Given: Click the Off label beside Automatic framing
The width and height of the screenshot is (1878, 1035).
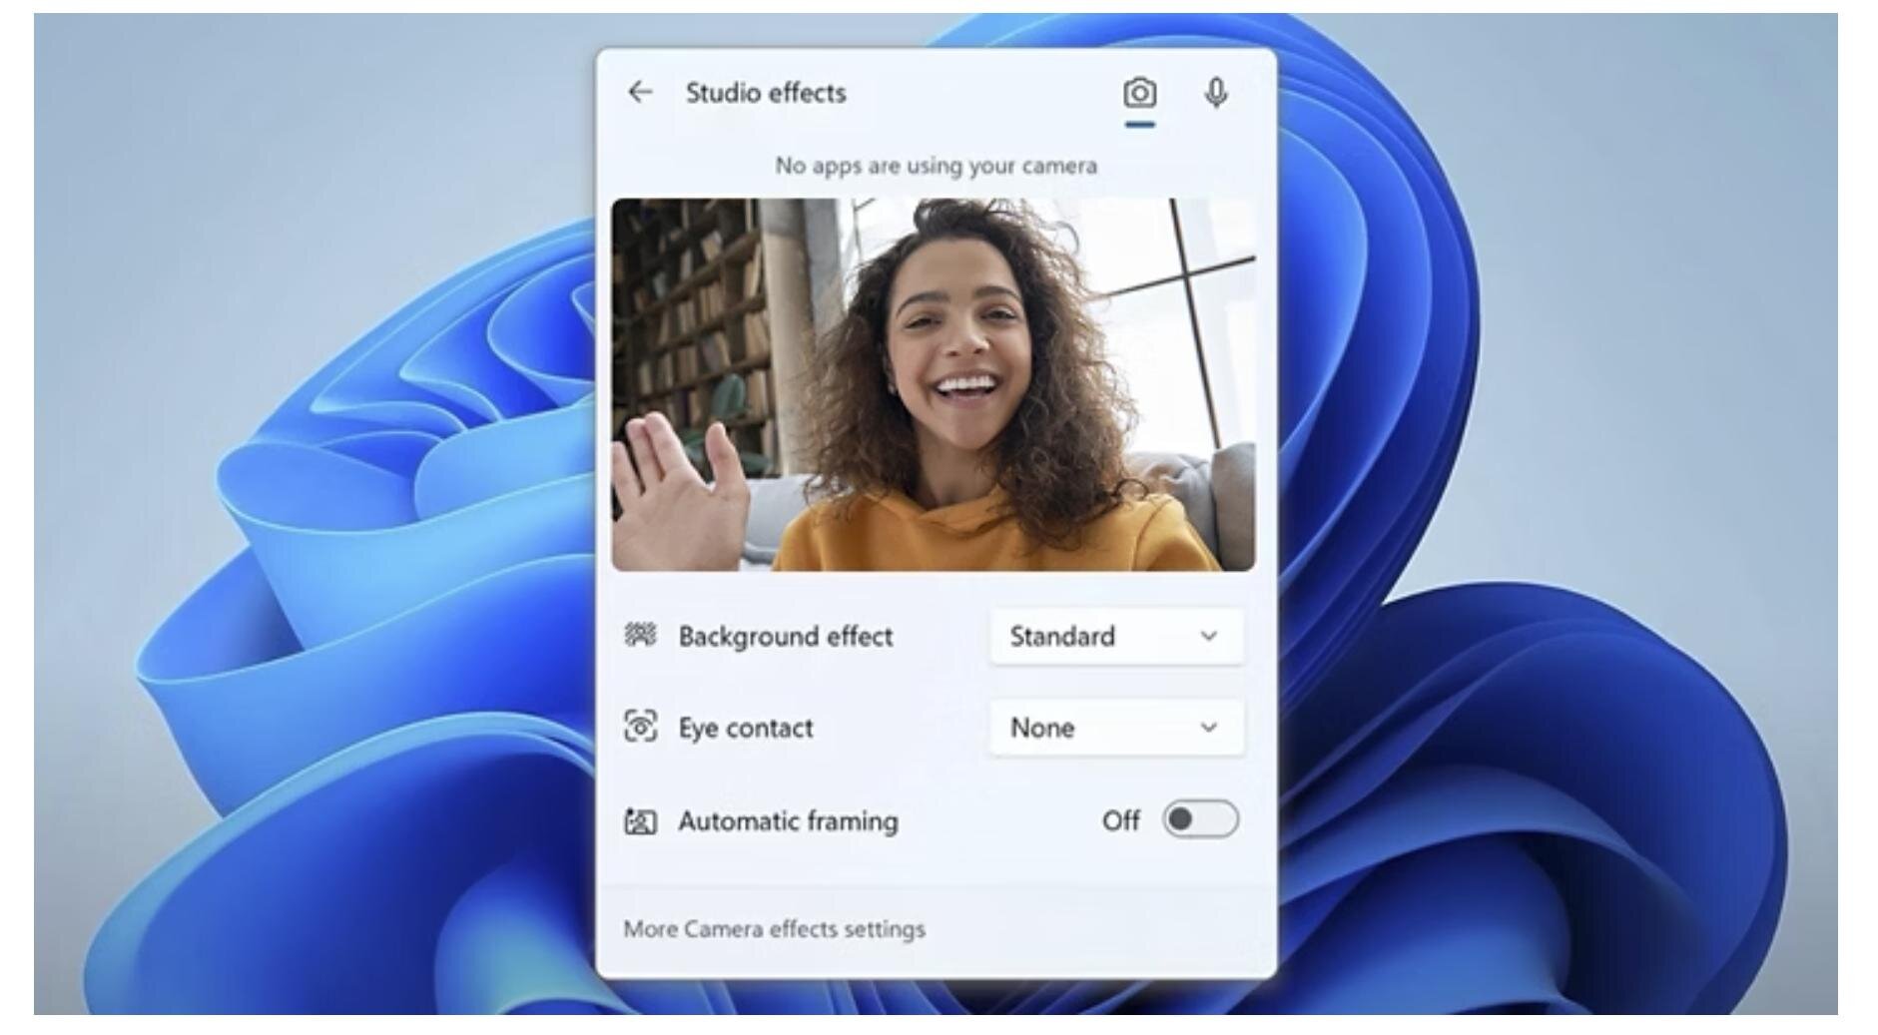Looking at the screenshot, I should pos(1120,821).
